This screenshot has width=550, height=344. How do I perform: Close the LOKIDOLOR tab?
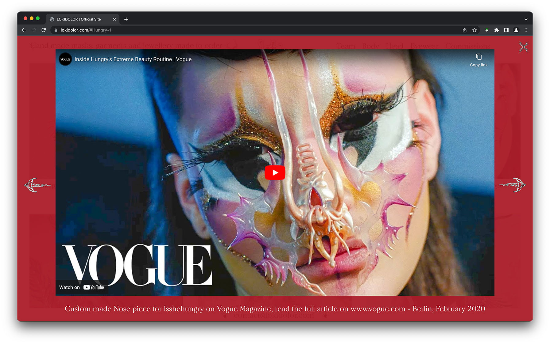(x=114, y=19)
